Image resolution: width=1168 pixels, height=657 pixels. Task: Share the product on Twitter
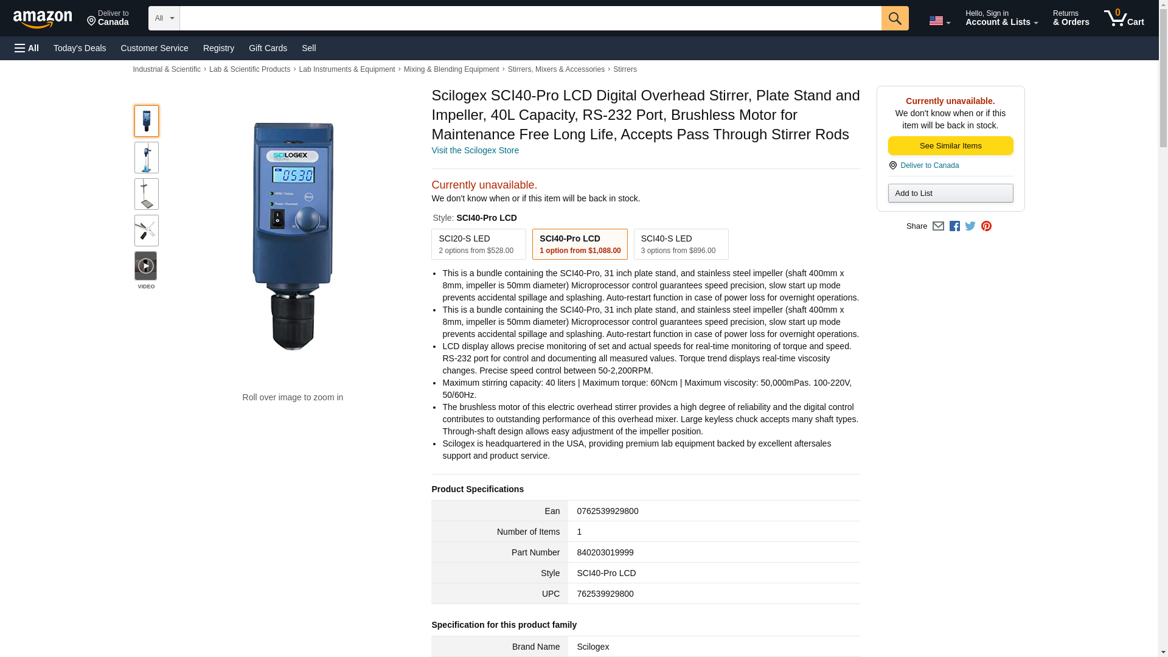(x=970, y=226)
